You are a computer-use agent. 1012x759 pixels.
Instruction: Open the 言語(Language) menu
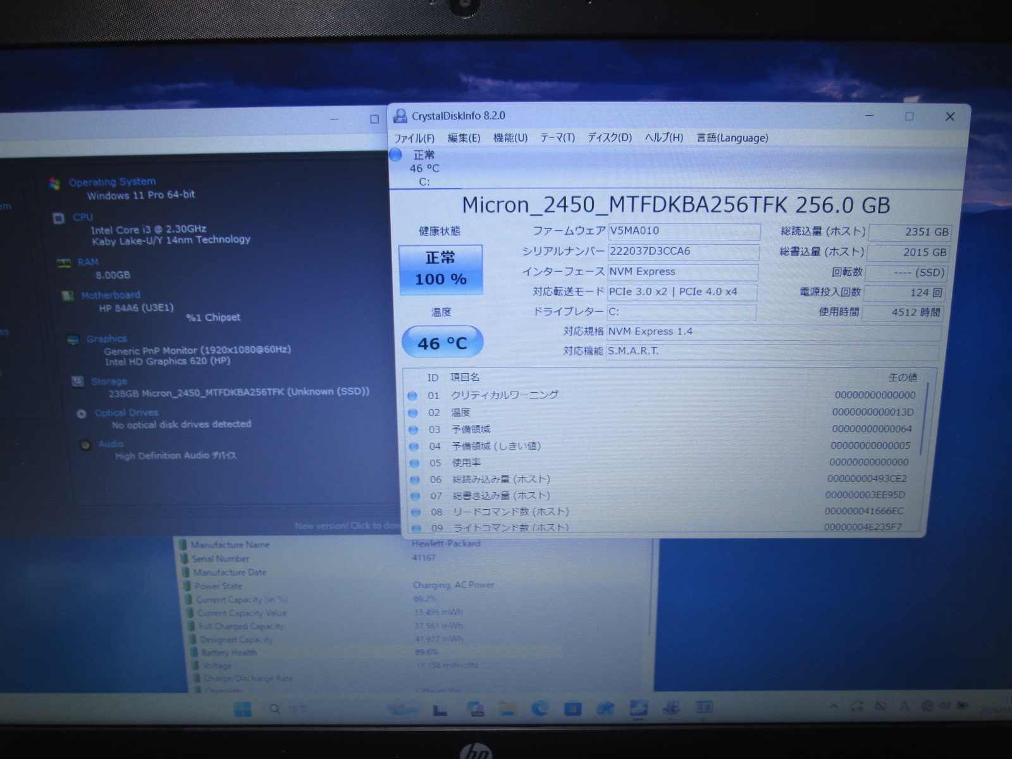pyautogui.click(x=732, y=138)
